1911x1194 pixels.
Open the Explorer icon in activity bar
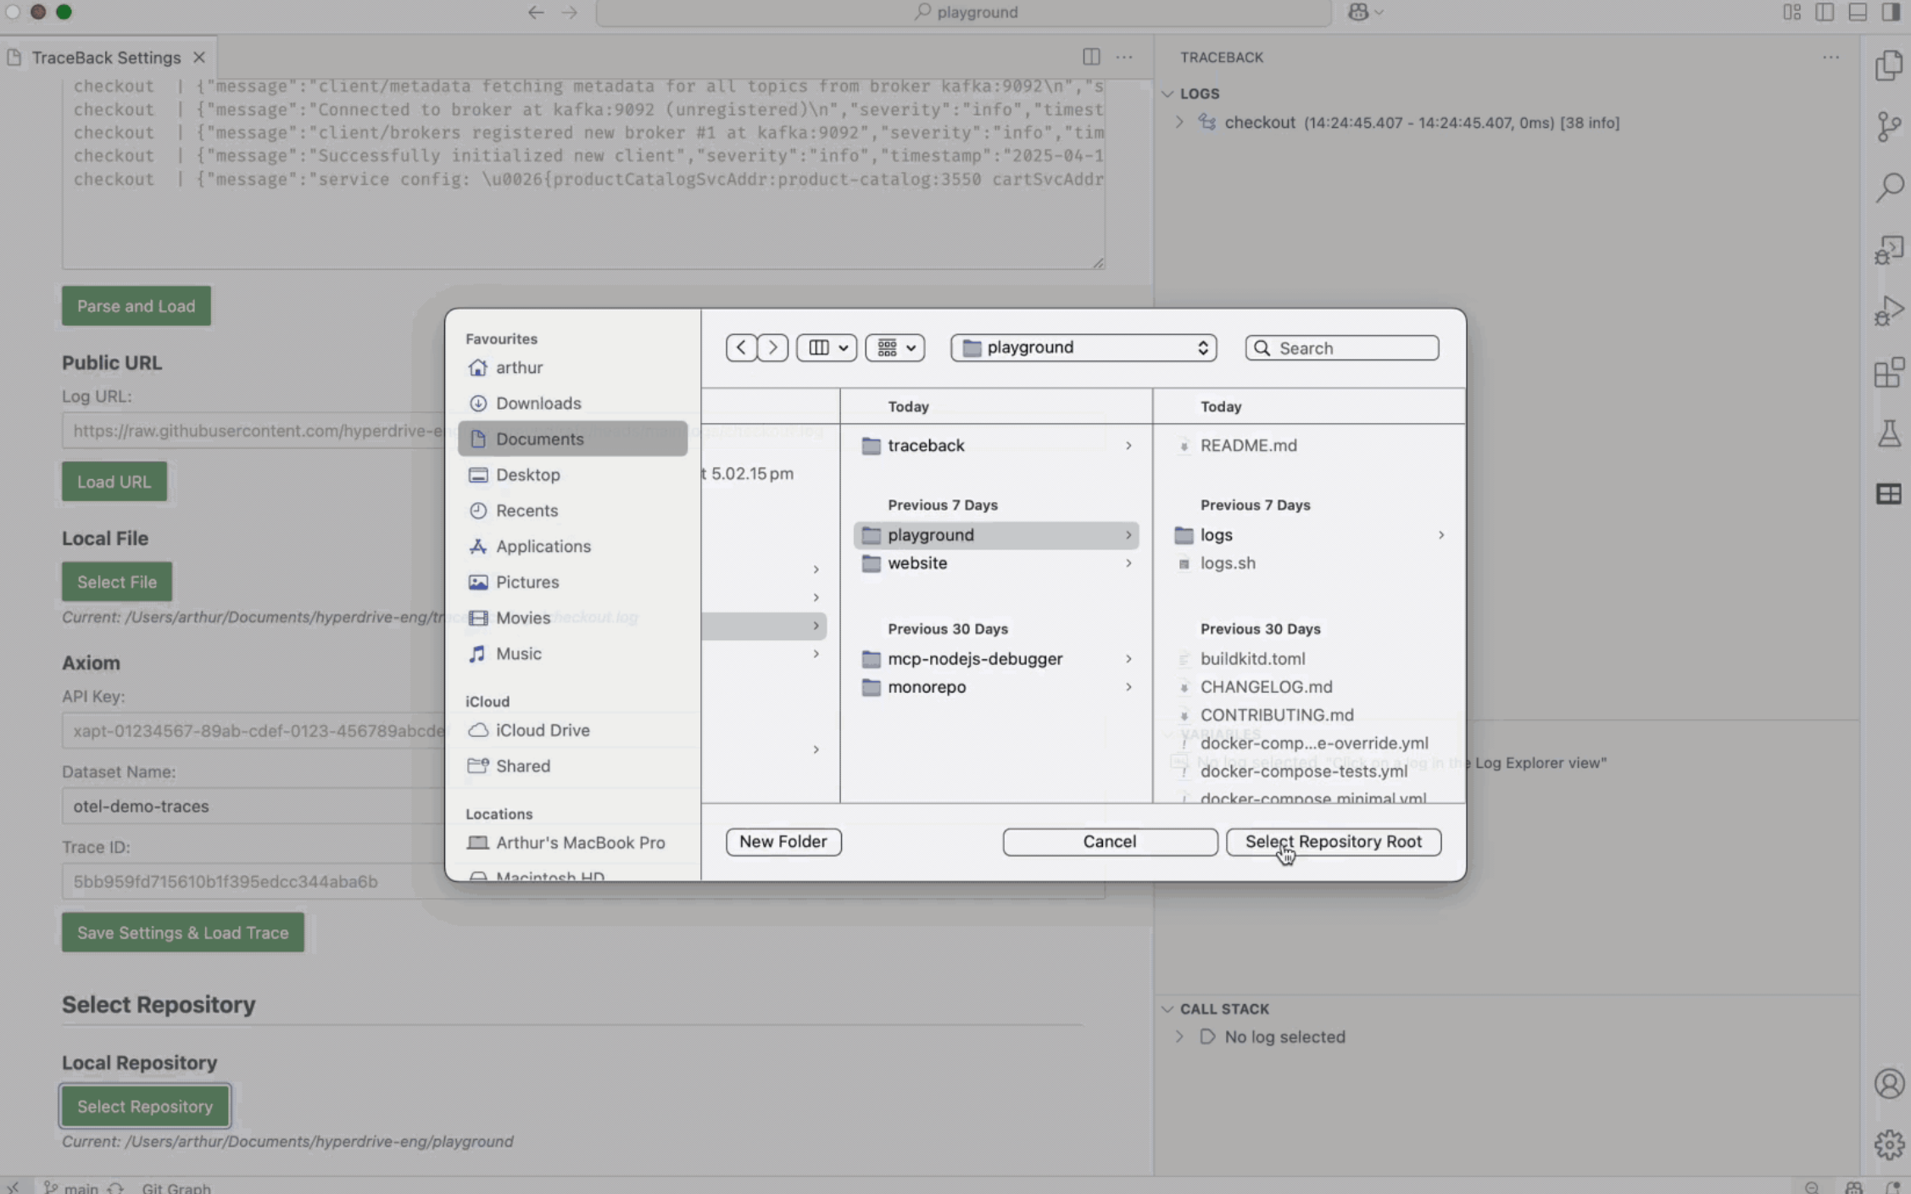point(1889,66)
